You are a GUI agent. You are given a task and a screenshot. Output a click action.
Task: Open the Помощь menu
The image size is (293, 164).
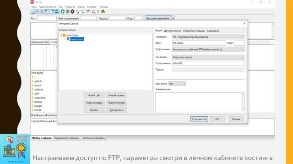pos(103,7)
